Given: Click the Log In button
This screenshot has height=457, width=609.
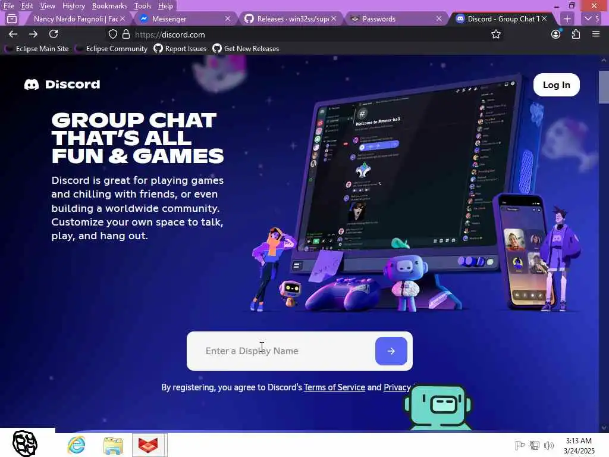Looking at the screenshot, I should 556,84.
